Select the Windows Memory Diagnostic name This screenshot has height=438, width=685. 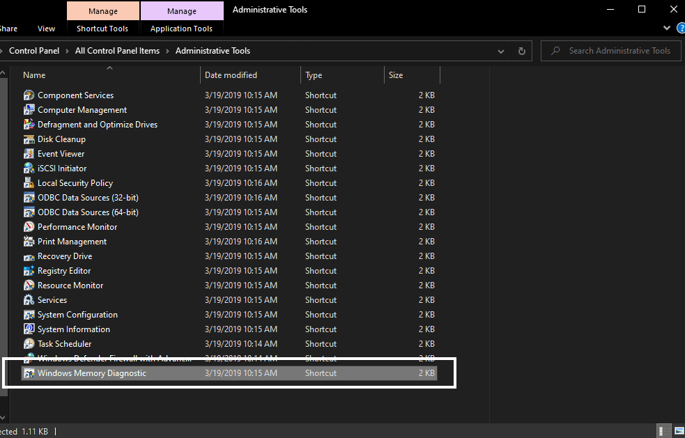coord(92,373)
